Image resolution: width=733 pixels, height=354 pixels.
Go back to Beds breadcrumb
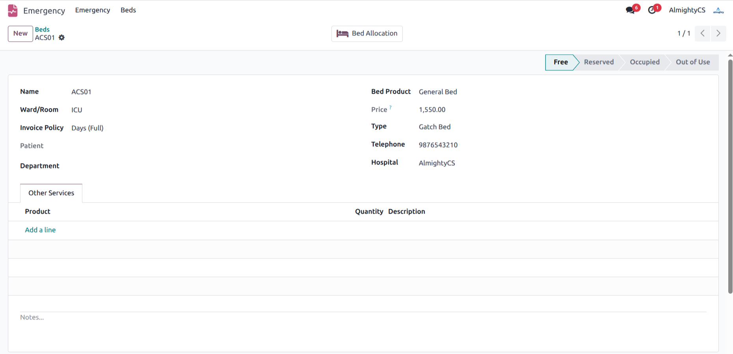[42, 29]
